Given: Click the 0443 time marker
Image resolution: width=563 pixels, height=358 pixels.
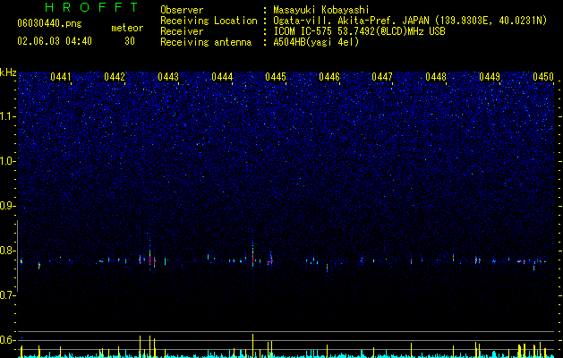Looking at the screenshot, I should click(168, 77).
